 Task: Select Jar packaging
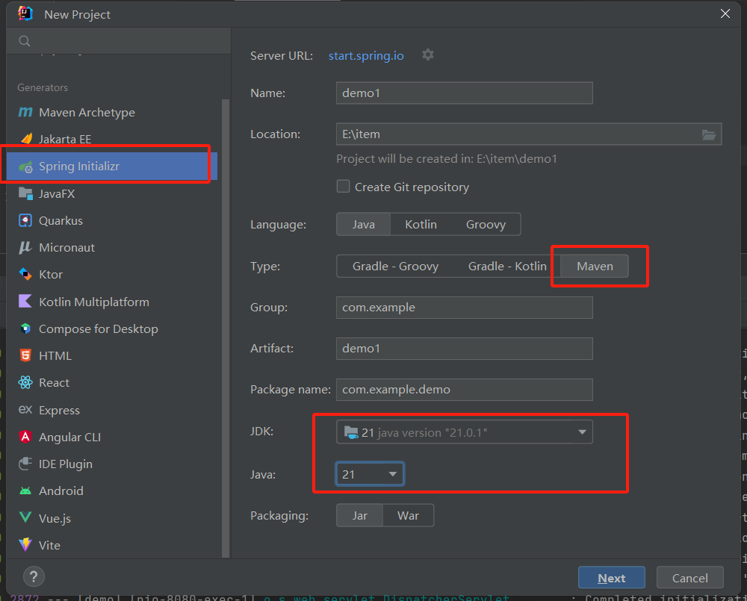coord(360,516)
